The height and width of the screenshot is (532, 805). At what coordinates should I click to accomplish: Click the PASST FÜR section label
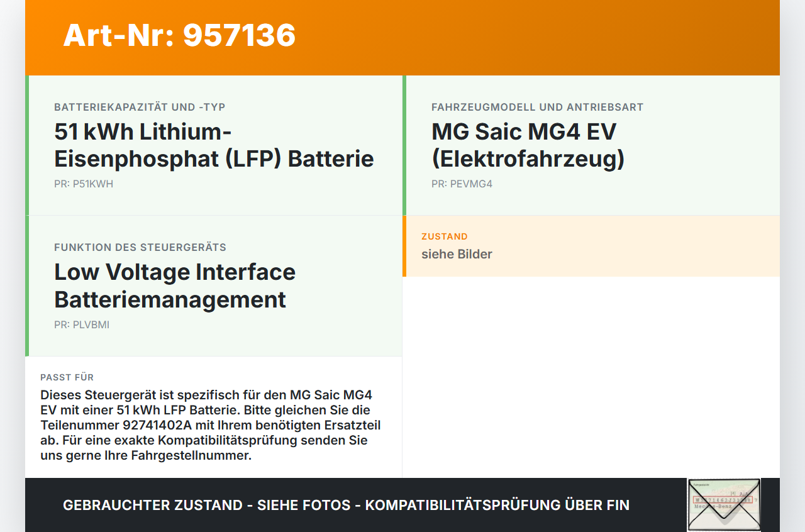[x=67, y=377]
